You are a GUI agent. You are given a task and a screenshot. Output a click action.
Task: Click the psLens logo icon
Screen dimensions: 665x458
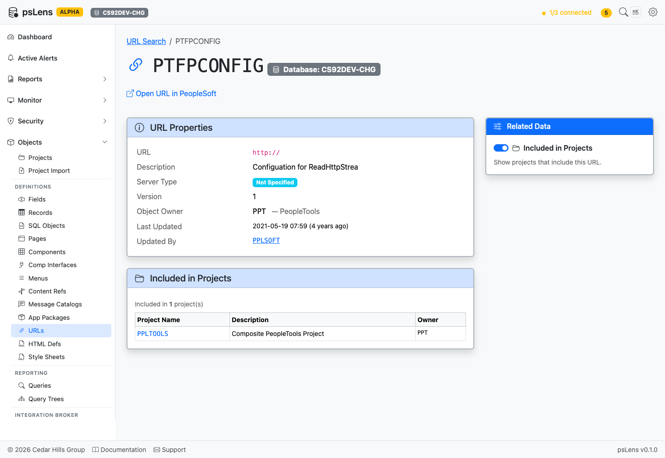coord(13,12)
